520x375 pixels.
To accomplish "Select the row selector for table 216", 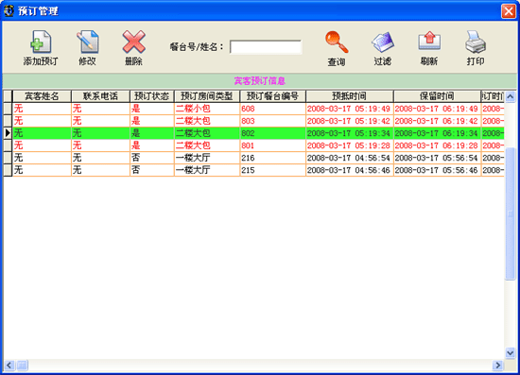I will tap(8, 158).
